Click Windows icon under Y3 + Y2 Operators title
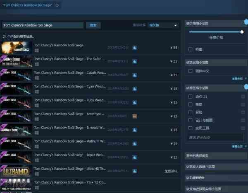The image size is (248, 193). (x=37, y=188)
